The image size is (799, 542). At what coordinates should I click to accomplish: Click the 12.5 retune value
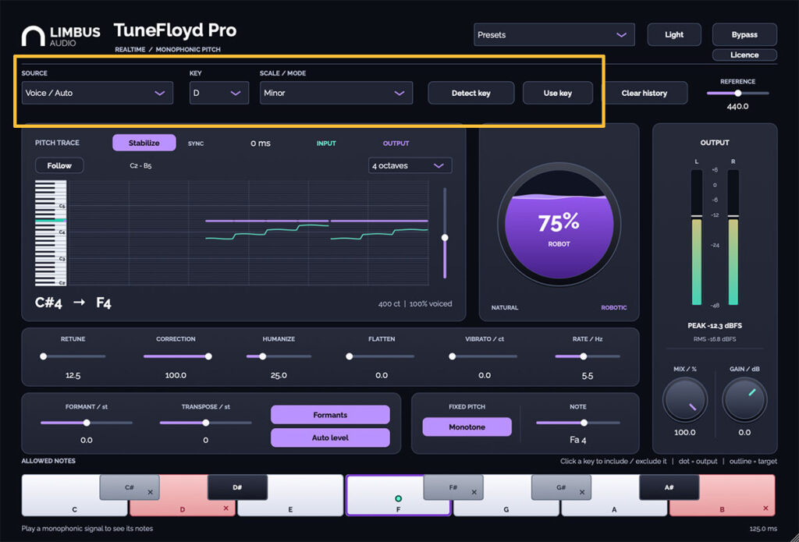coord(73,375)
